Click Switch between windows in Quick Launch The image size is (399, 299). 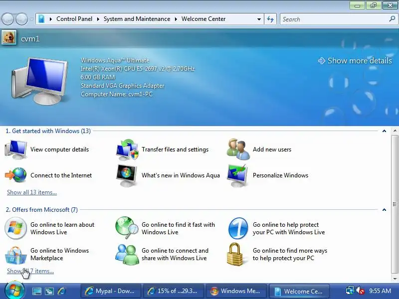click(x=49, y=291)
